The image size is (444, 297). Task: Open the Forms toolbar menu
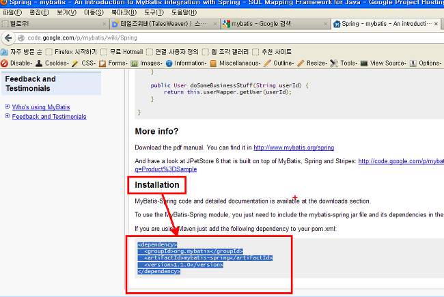pyautogui.click(x=113, y=63)
